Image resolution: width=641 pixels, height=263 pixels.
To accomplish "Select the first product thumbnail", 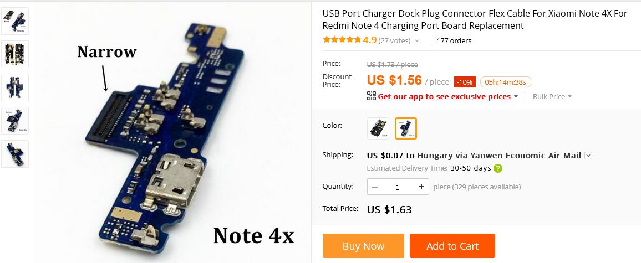I will [15, 21].
